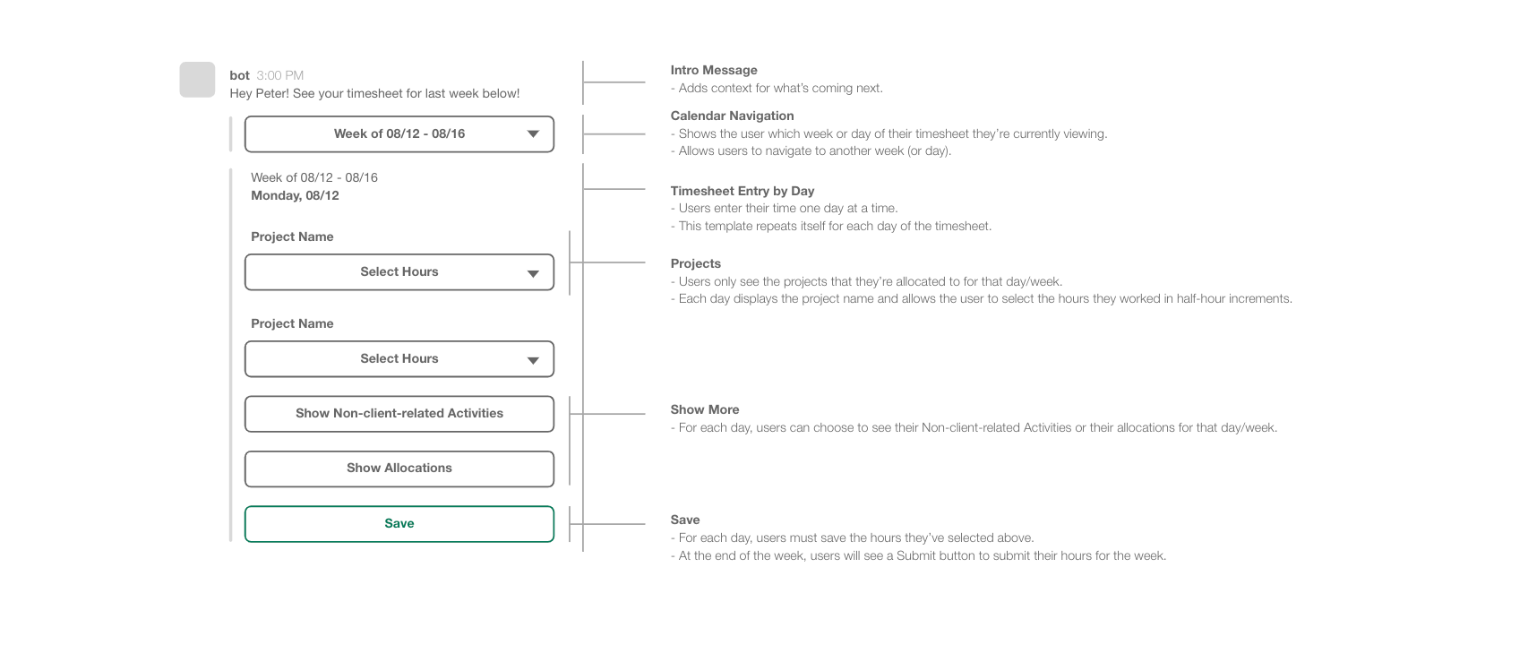This screenshot has width=1528, height=645.
Task: Click the arrow on the week selector
Action: point(533,134)
